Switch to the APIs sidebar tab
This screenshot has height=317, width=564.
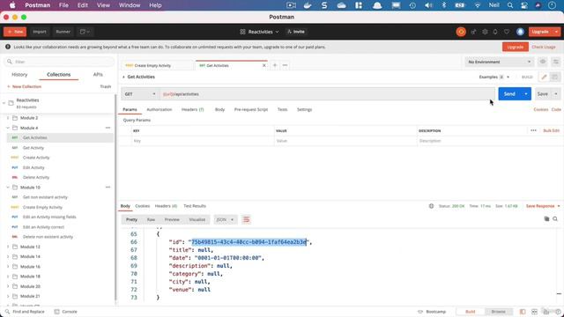[98, 74]
